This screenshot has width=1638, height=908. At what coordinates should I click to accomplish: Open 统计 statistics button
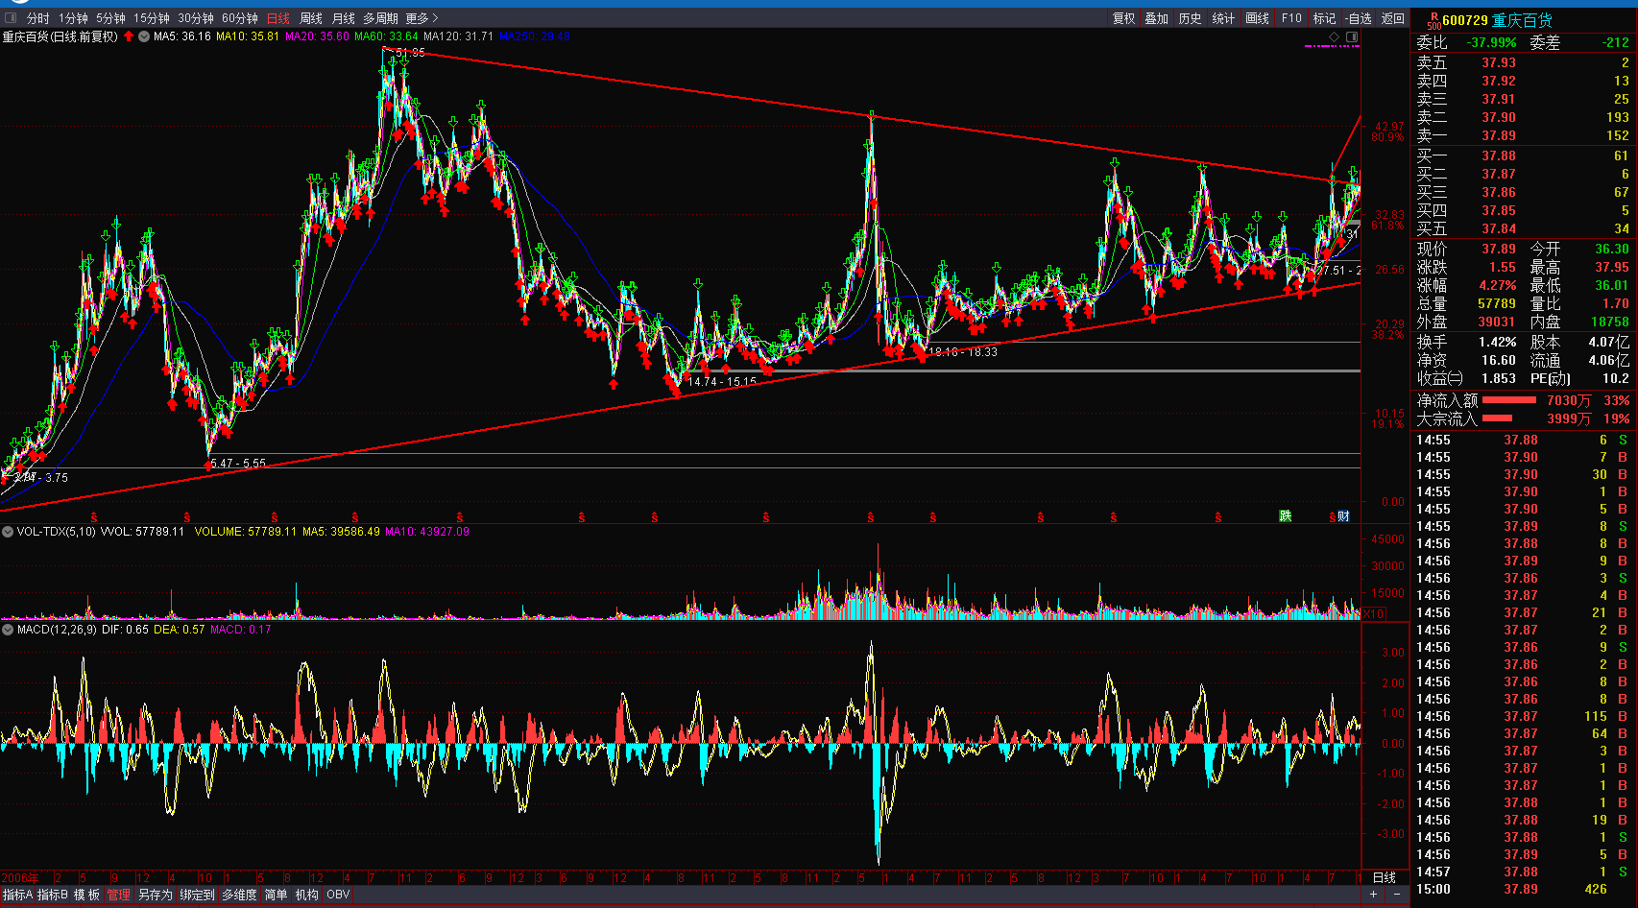pyautogui.click(x=1224, y=18)
